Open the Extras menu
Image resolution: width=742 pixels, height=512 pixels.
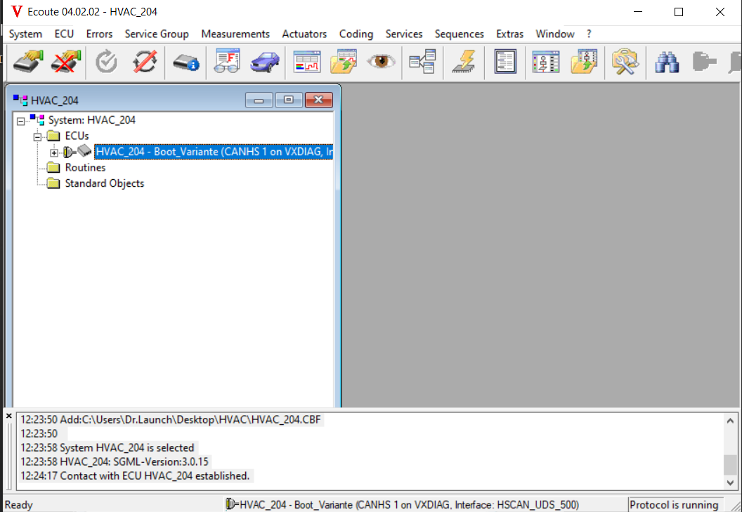point(509,34)
